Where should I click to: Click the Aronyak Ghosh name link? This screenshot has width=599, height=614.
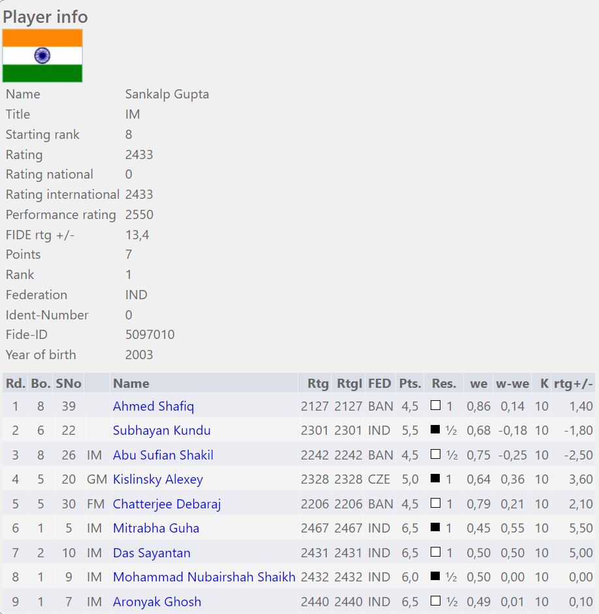click(157, 602)
